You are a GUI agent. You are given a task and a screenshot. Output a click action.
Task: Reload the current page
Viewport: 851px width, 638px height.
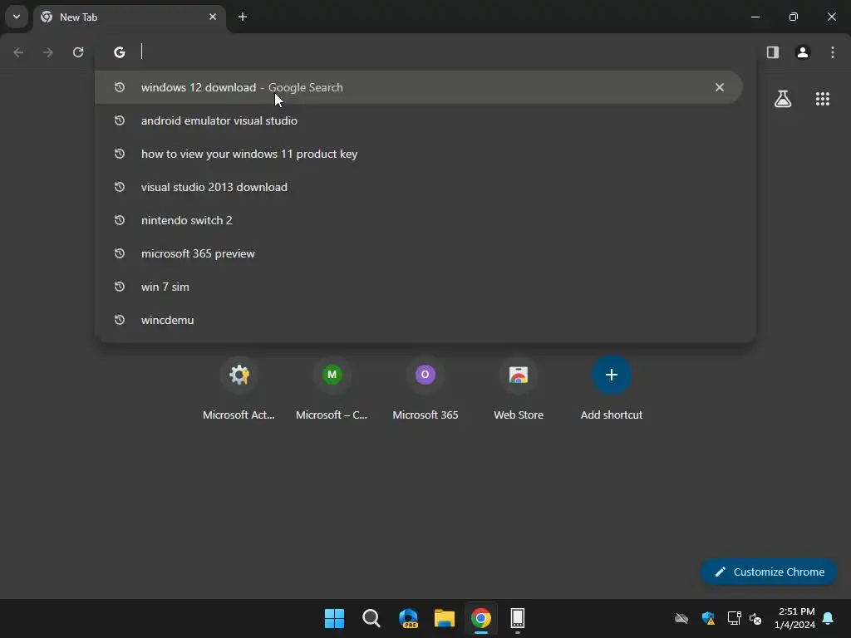[78, 52]
